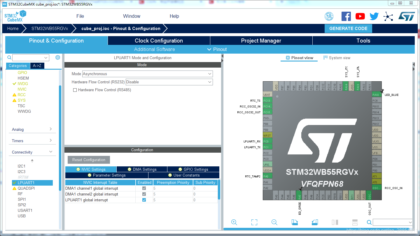Click the PC0 LPUART1_RX pin
The image size is (420, 236).
click(267, 141)
